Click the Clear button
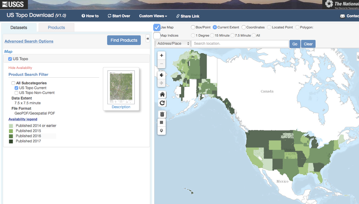This screenshot has height=204, width=359. click(x=308, y=44)
